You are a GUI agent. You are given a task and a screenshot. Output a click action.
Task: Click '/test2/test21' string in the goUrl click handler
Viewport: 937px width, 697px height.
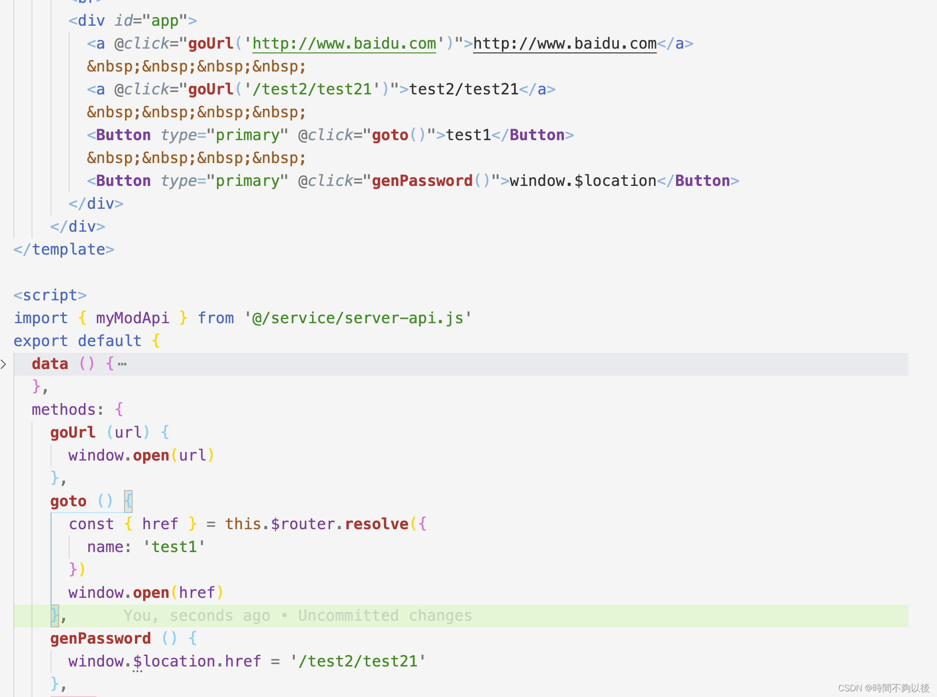point(312,89)
